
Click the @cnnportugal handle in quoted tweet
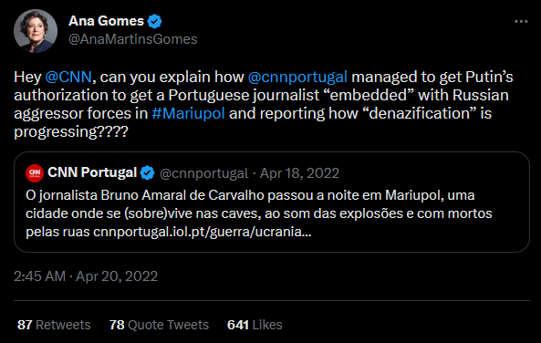204,173
